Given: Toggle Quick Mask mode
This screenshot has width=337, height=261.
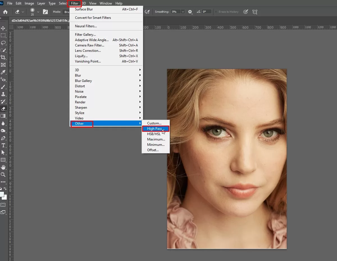Looking at the screenshot, I should [3, 205].
